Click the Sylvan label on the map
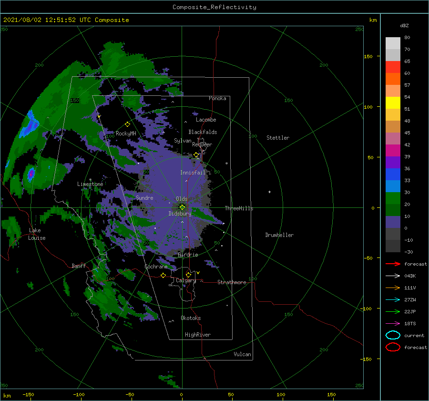The image size is (429, 401). point(183,141)
